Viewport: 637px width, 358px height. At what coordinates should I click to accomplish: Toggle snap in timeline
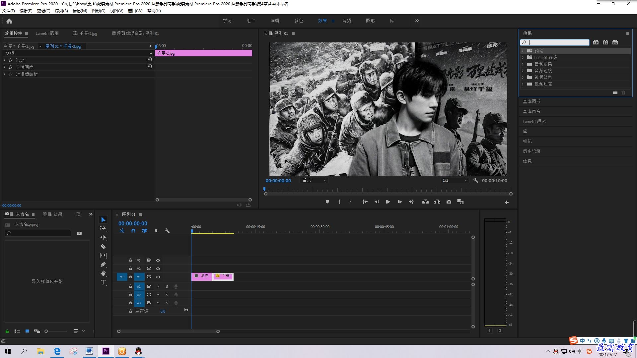pyautogui.click(x=133, y=231)
